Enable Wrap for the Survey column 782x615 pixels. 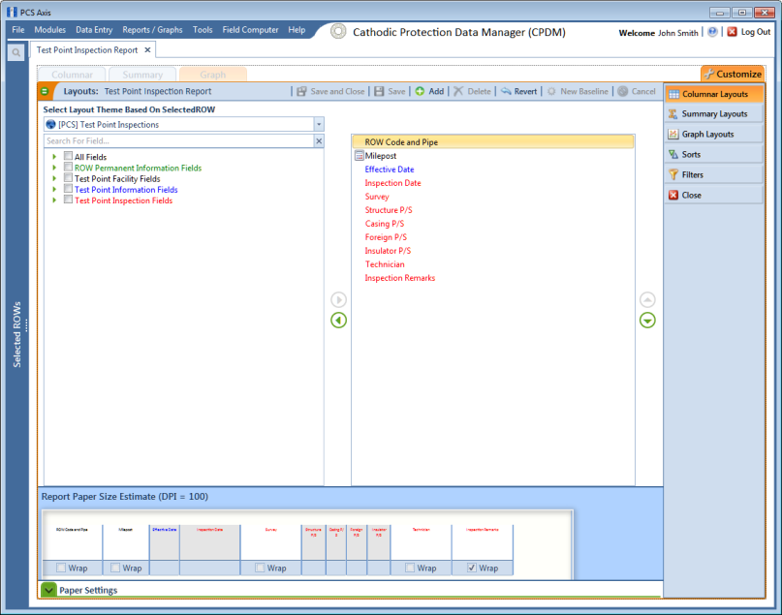[260, 568]
